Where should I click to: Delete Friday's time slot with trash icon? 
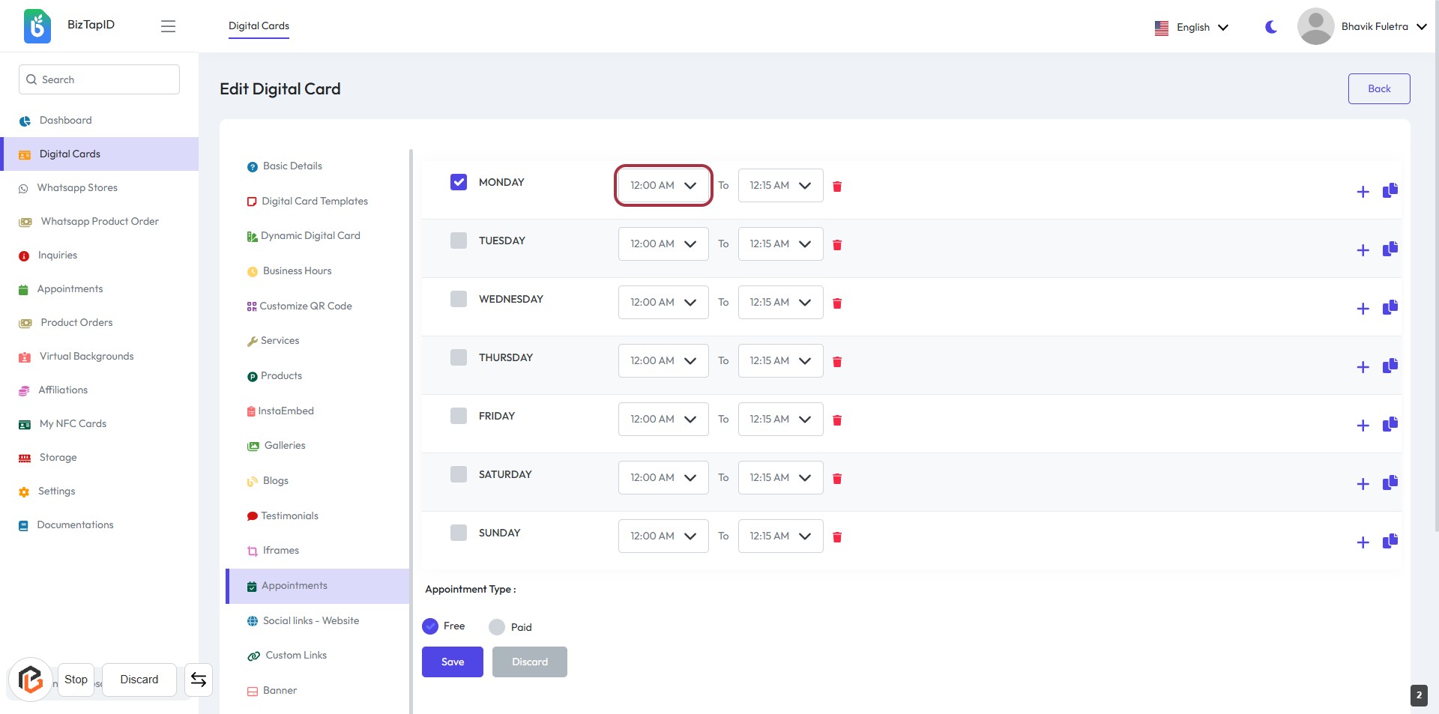(837, 420)
